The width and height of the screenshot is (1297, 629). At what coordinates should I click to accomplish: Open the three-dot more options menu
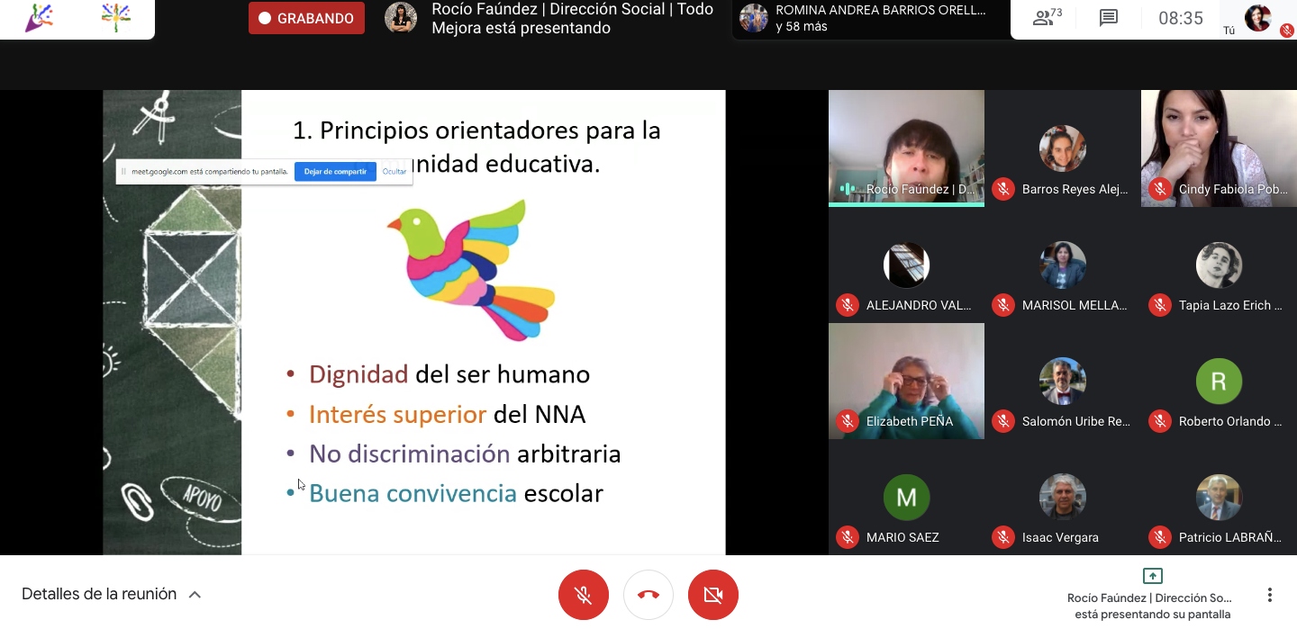click(1269, 595)
